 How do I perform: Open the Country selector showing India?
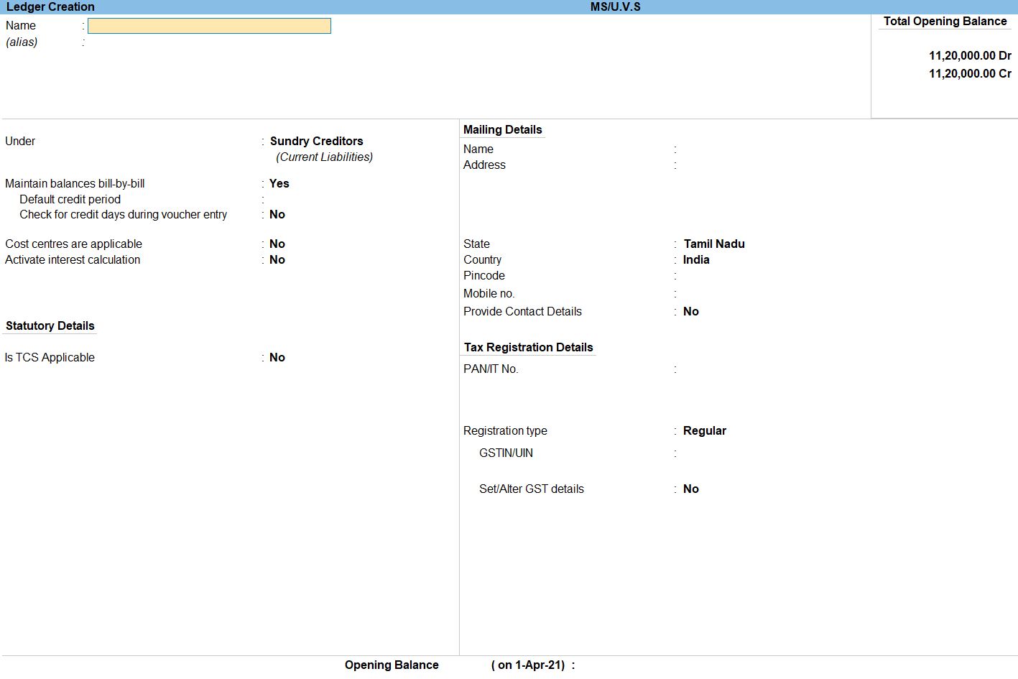[x=695, y=259]
